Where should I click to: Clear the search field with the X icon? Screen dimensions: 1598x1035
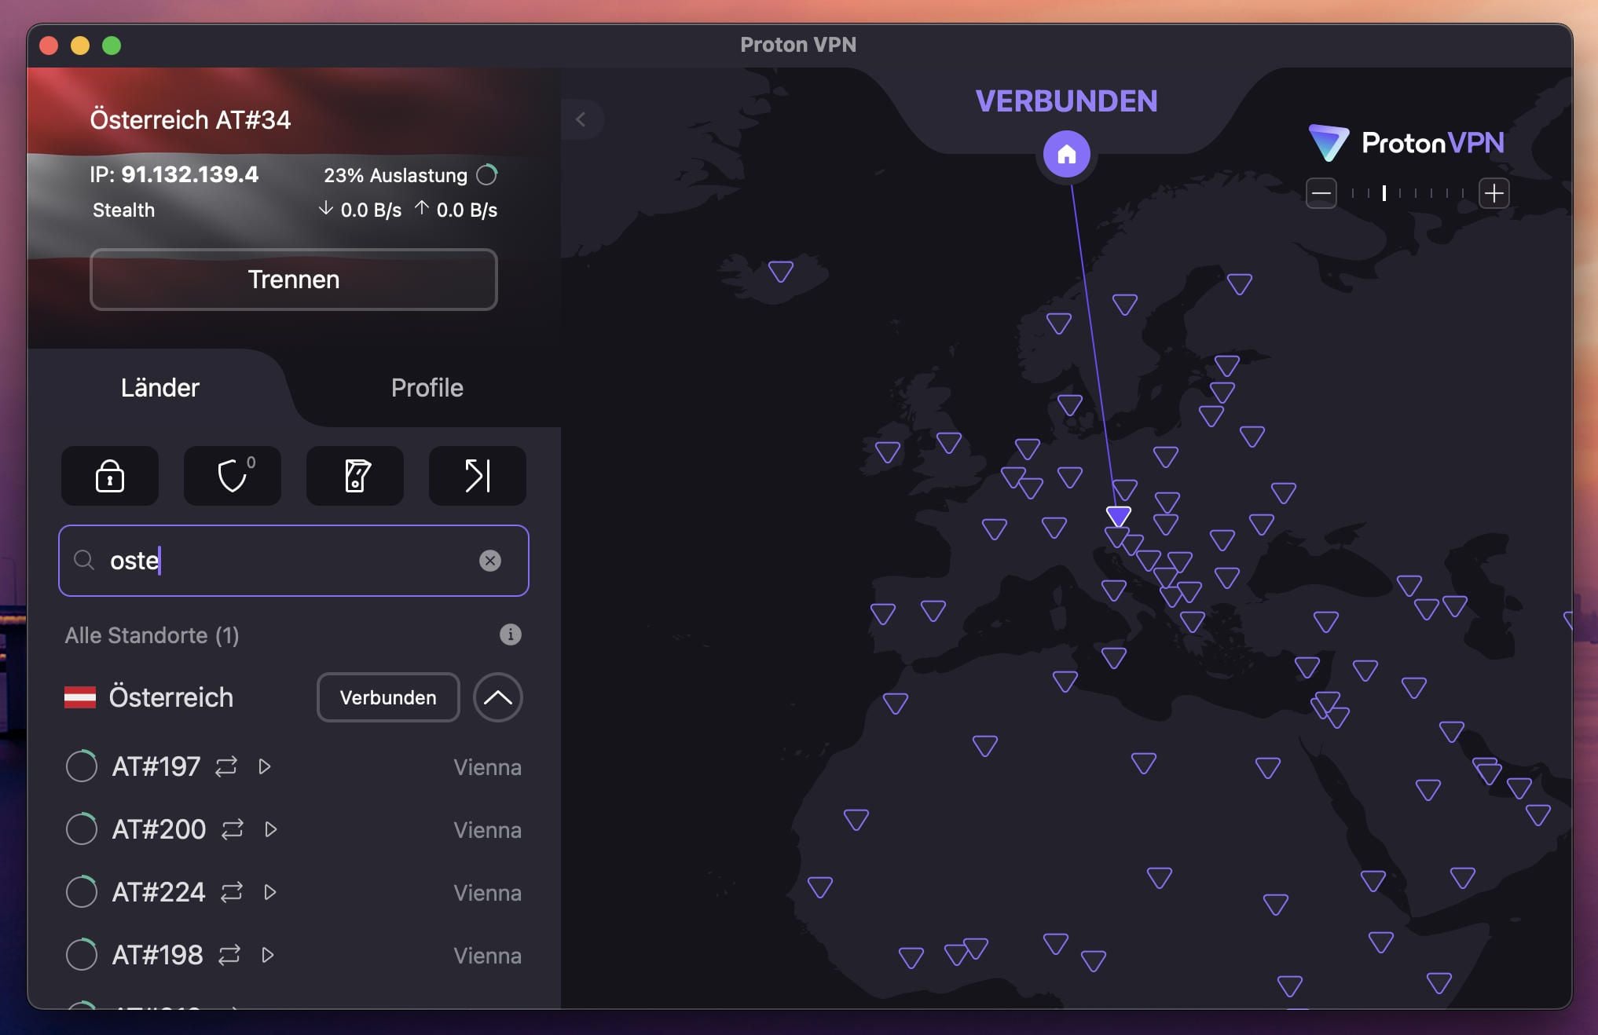490,561
